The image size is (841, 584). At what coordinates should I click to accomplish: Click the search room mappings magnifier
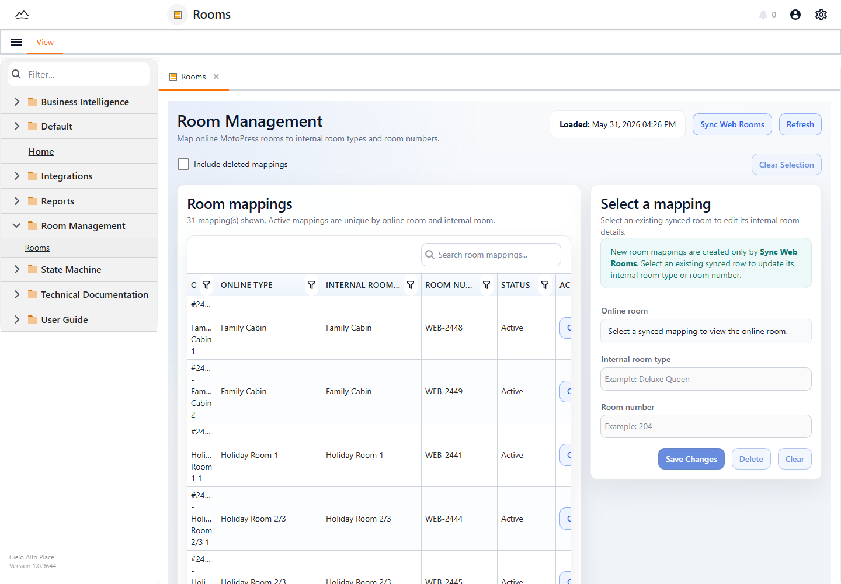point(430,255)
